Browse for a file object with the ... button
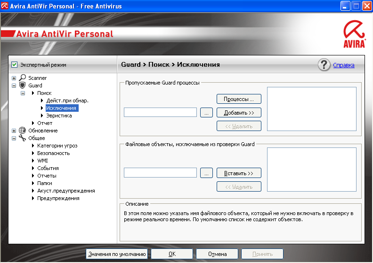373x263 pixels. coord(206,173)
